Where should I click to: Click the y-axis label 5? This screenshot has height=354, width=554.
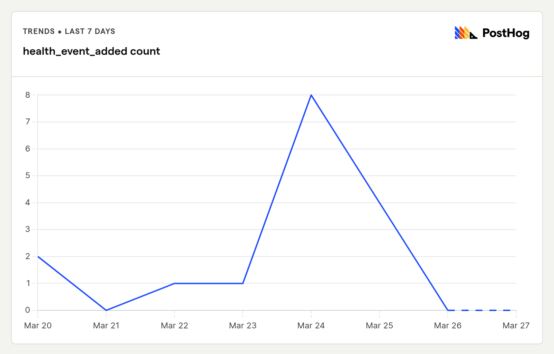[x=28, y=176]
